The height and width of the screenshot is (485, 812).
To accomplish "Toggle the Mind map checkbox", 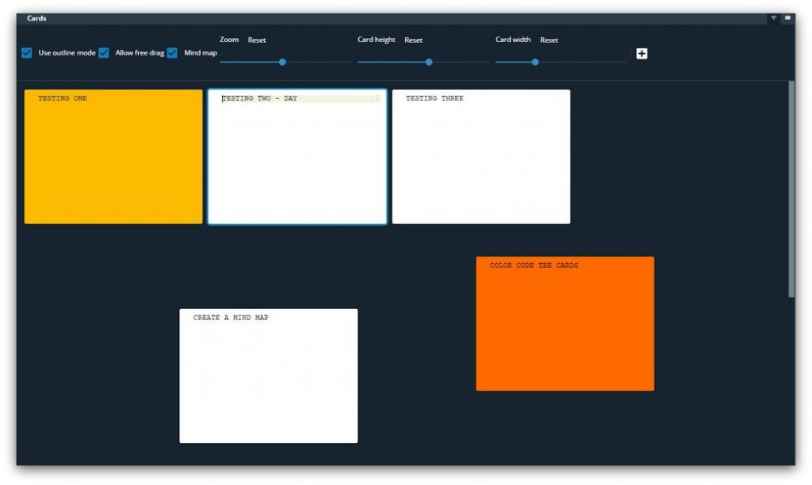I will tap(172, 53).
